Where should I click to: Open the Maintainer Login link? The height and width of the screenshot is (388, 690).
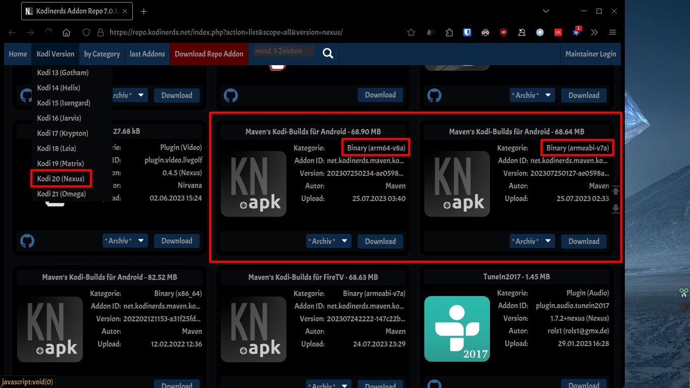[x=590, y=54]
